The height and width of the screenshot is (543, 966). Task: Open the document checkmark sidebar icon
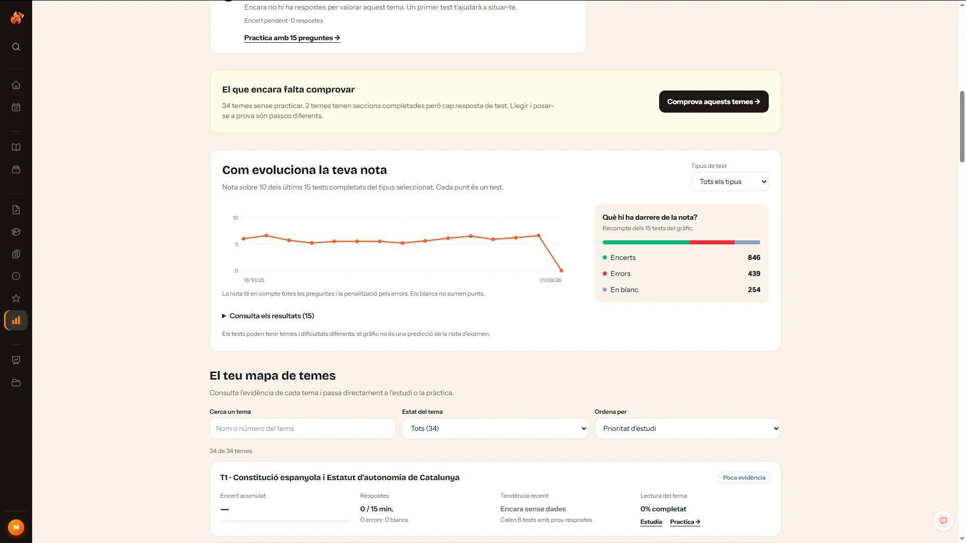click(x=16, y=210)
